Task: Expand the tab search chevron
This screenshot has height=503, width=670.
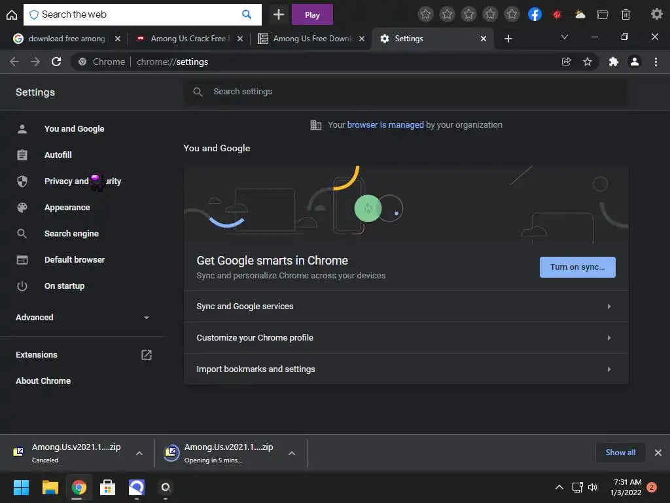Action: pyautogui.click(x=565, y=37)
